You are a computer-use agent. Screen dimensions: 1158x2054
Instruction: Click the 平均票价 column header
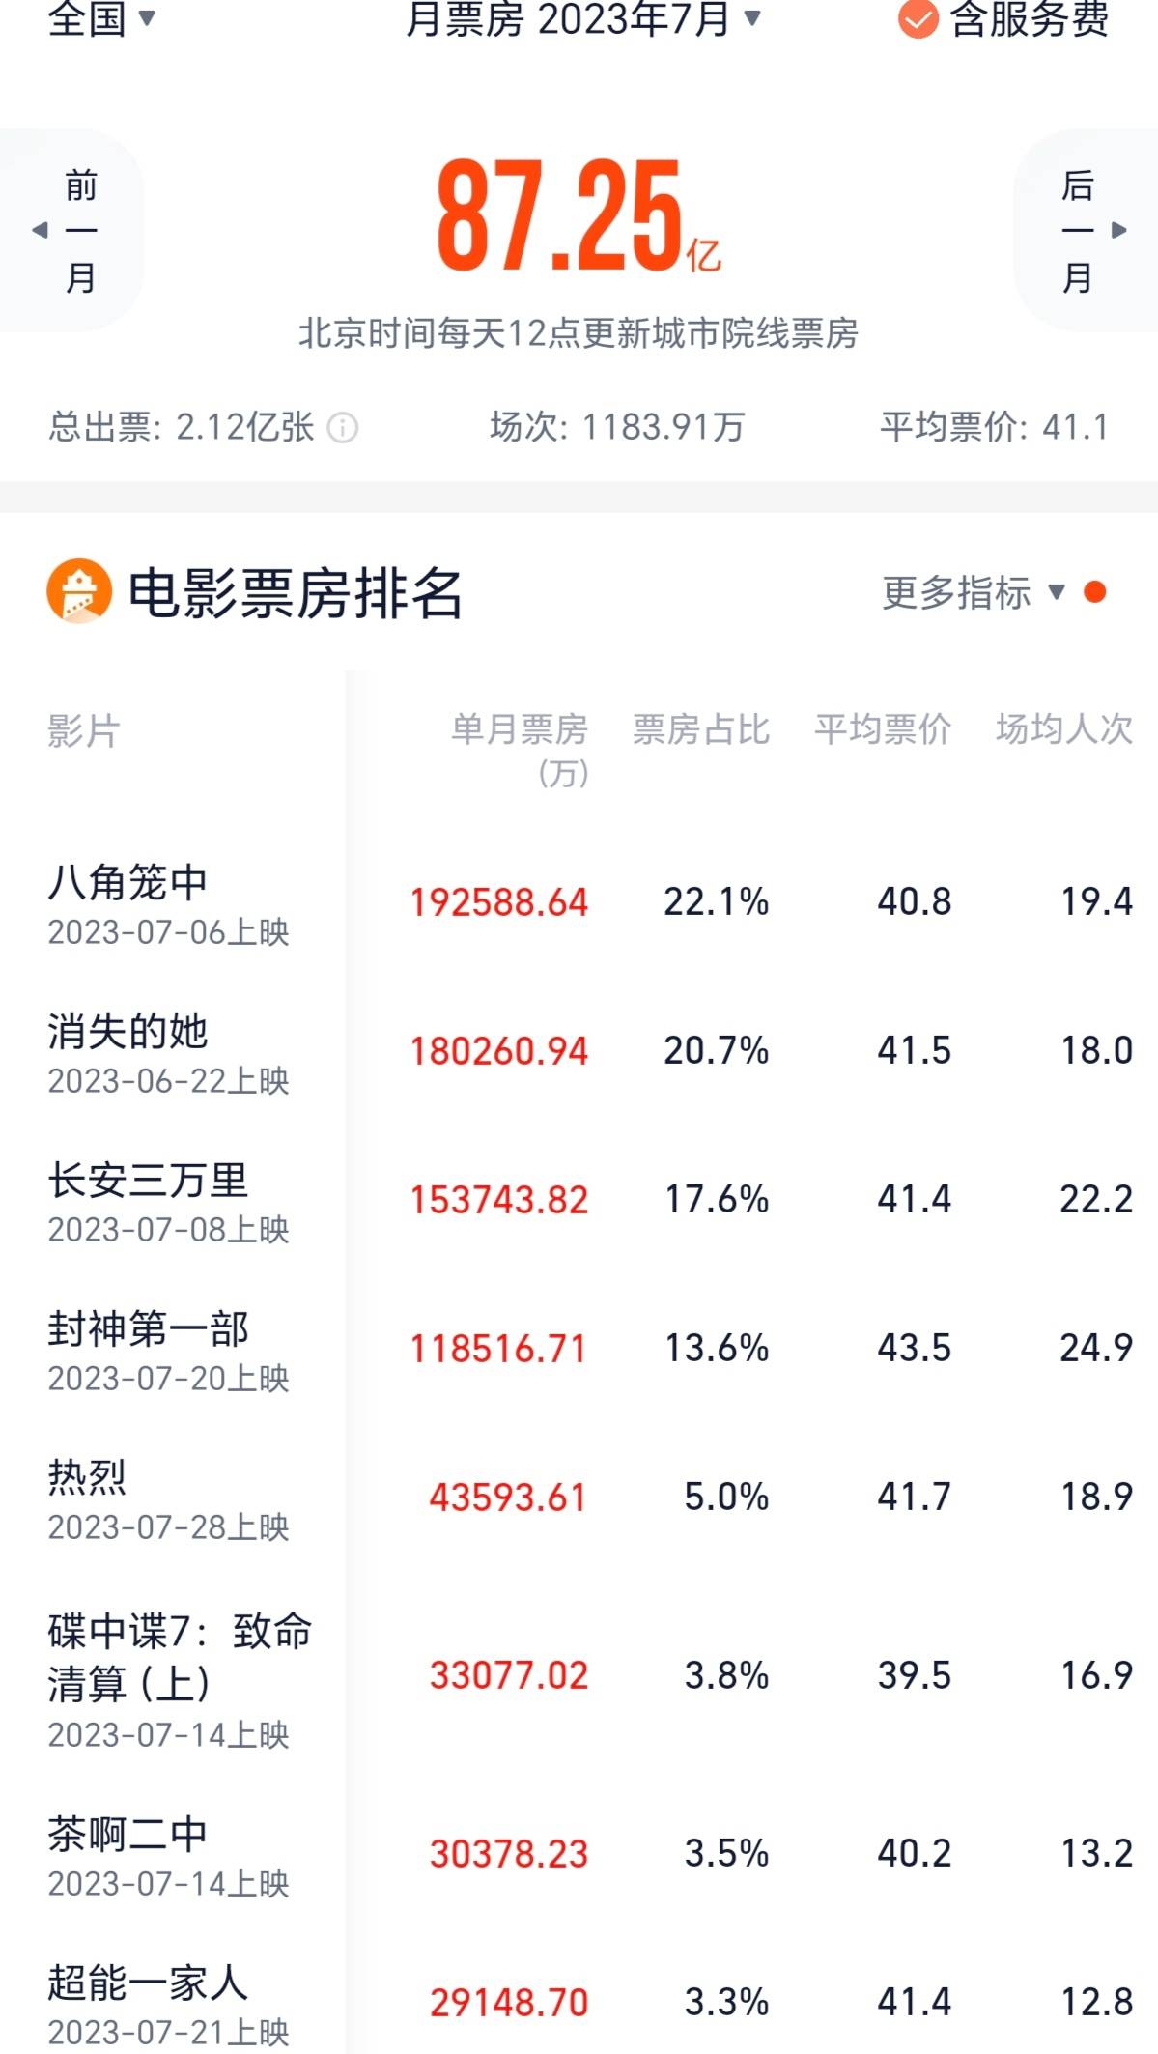[x=882, y=729]
